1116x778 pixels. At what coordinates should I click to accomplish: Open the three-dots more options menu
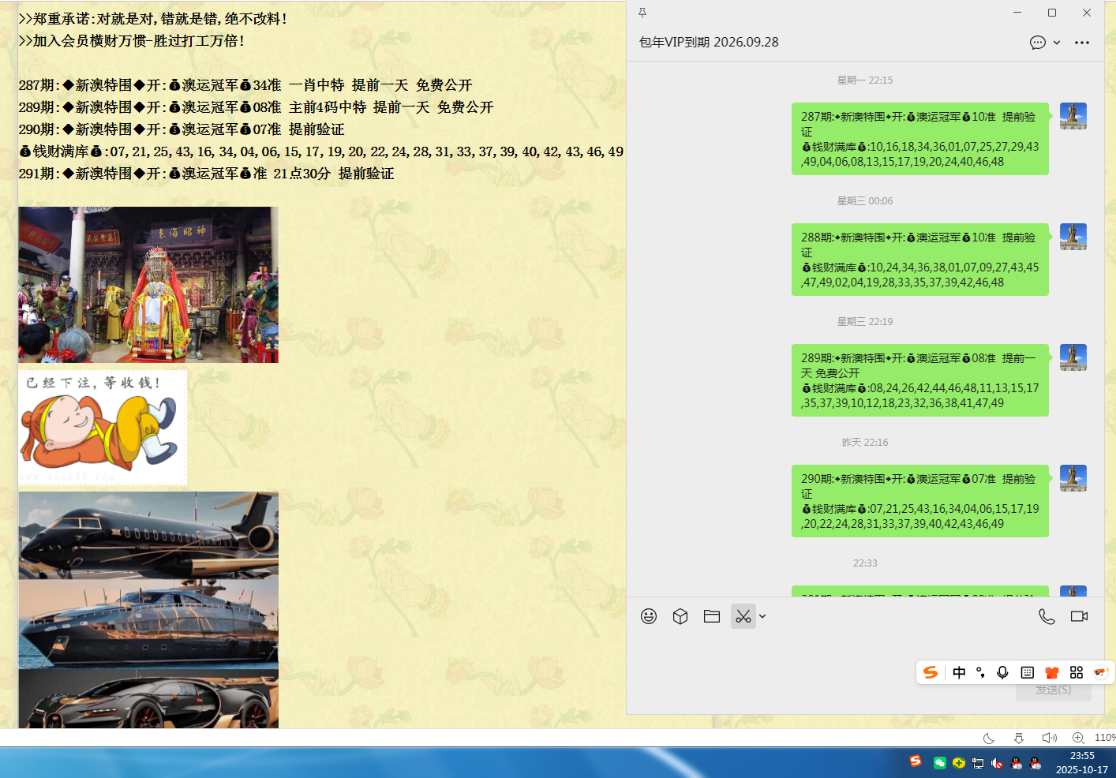(1082, 43)
